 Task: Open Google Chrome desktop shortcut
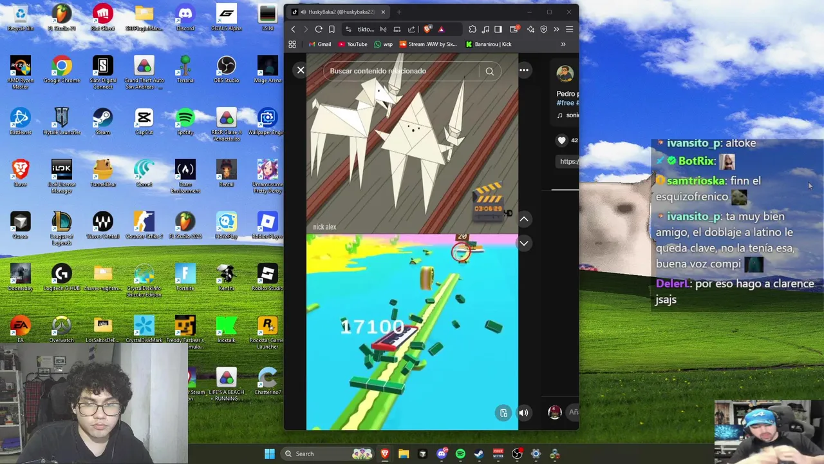[62, 70]
